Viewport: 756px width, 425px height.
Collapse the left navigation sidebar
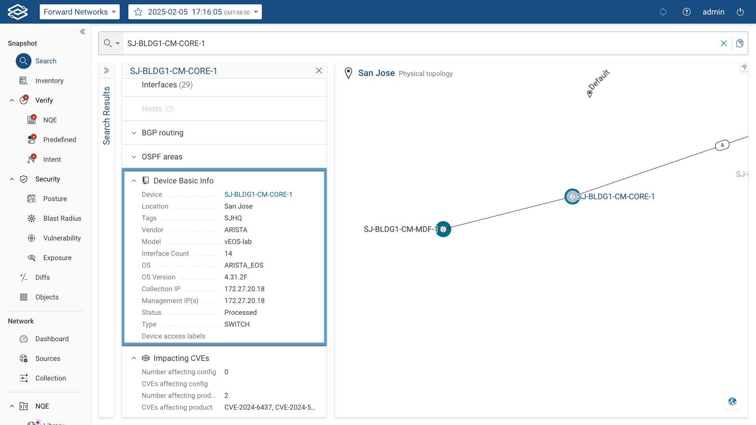pos(83,31)
